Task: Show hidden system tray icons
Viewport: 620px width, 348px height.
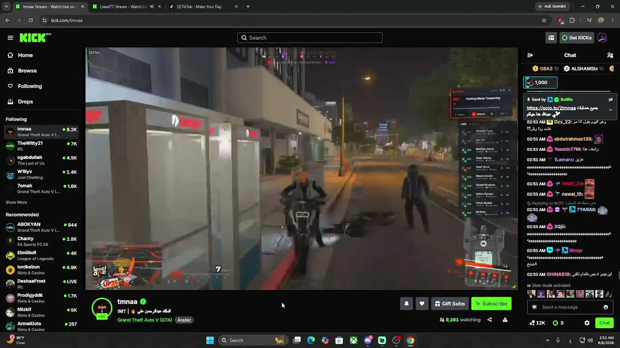Action: [547, 340]
